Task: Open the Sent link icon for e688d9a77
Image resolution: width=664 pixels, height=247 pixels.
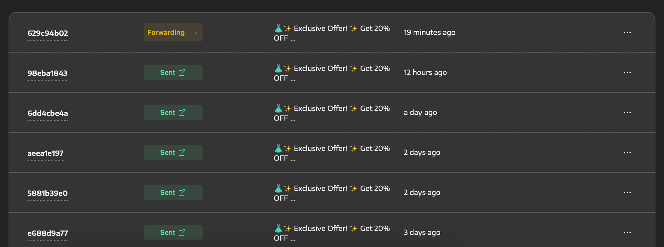Action: click(182, 232)
